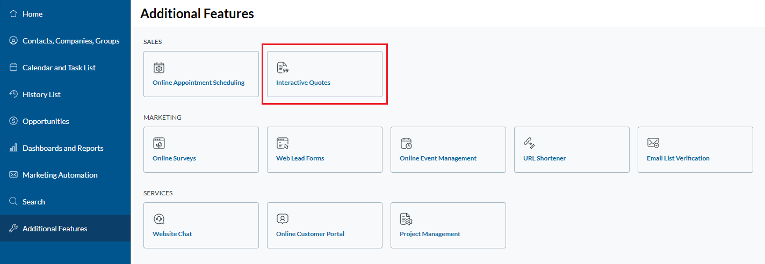Screen dimensions: 765x264
Task: Click the Home house icon in sidebar
Action: click(13, 14)
